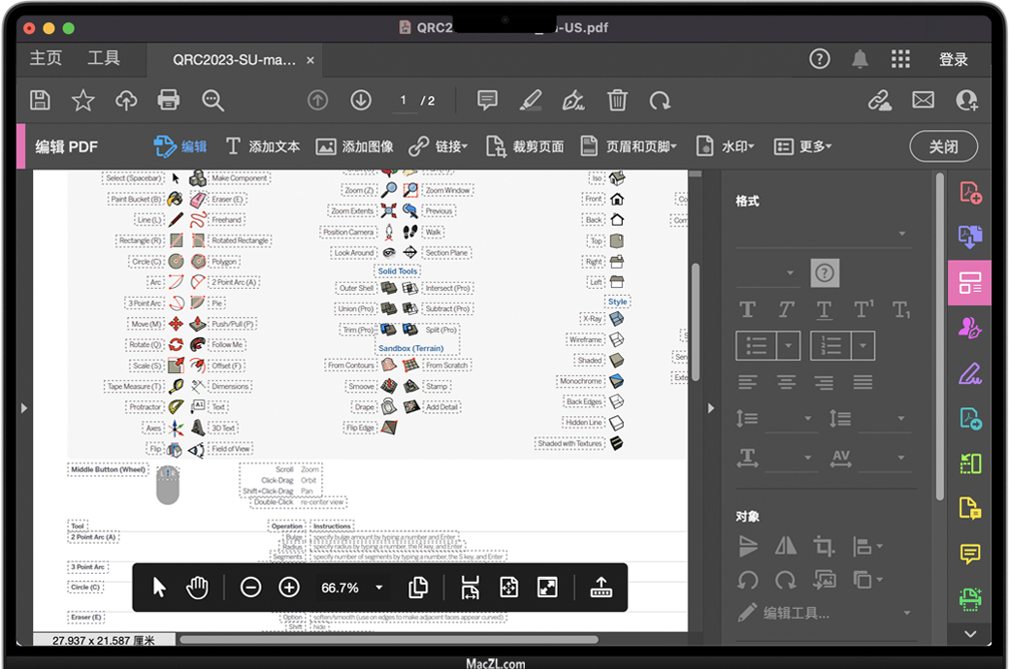
Task: Click the save file icon
Action: (40, 100)
